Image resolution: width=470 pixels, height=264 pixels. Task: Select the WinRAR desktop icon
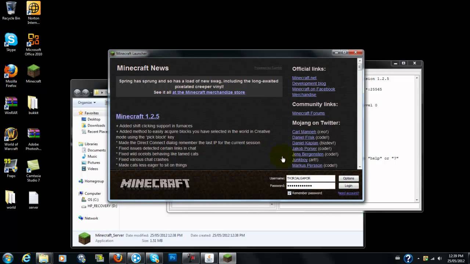pyautogui.click(x=11, y=106)
